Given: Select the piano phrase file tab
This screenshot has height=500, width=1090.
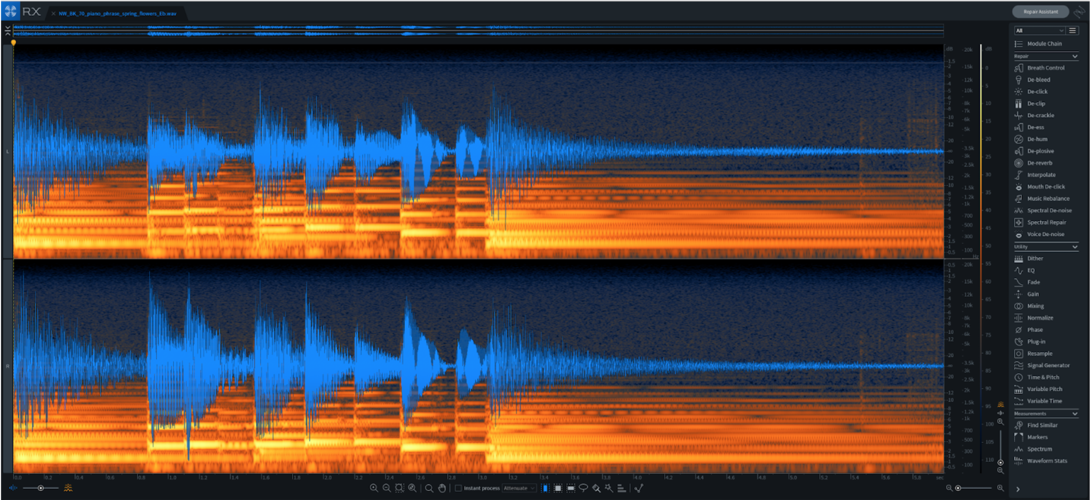Looking at the screenshot, I should 117,13.
